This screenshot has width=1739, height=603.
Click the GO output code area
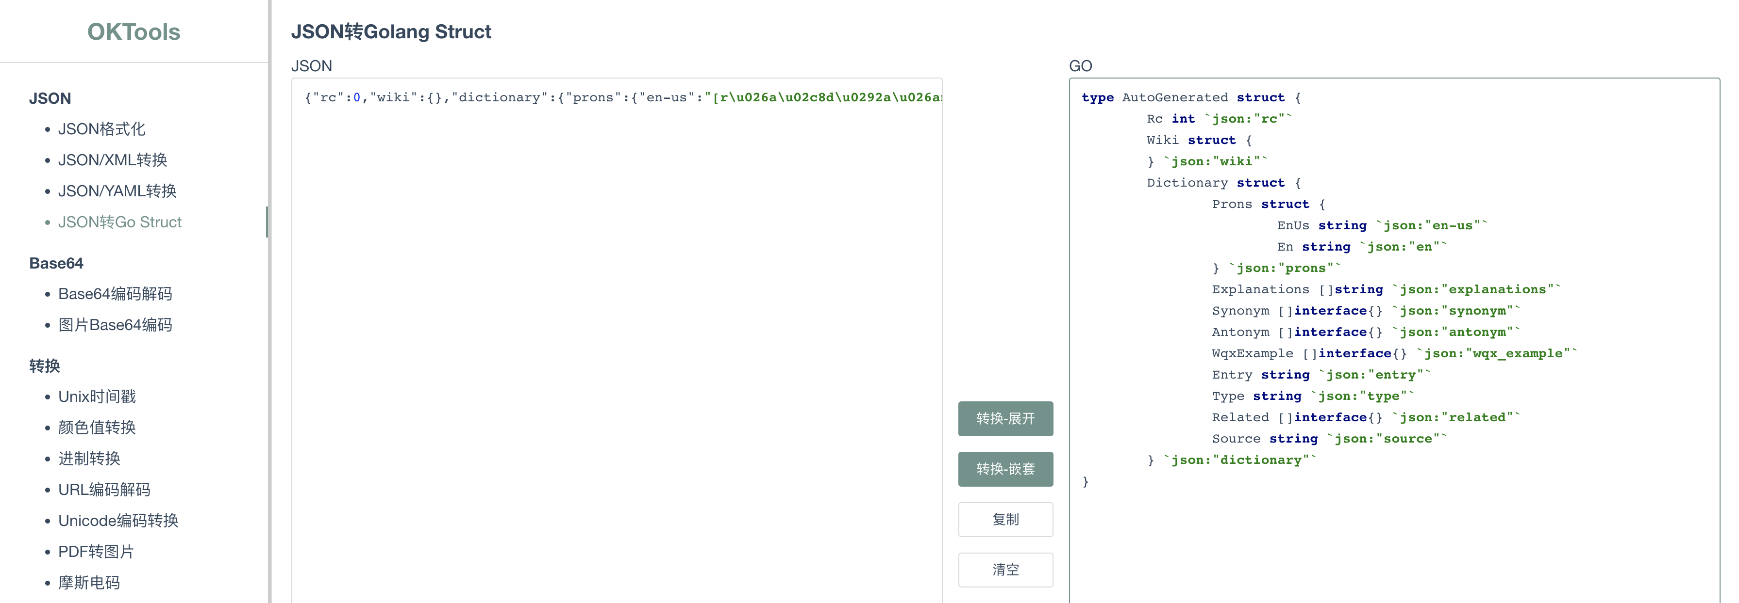(1394, 340)
